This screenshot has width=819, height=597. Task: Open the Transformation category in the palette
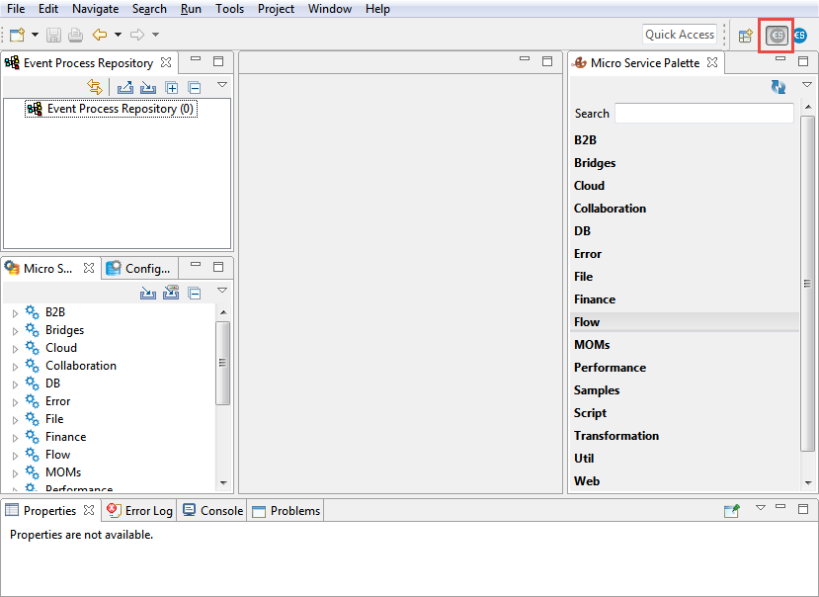coord(616,436)
